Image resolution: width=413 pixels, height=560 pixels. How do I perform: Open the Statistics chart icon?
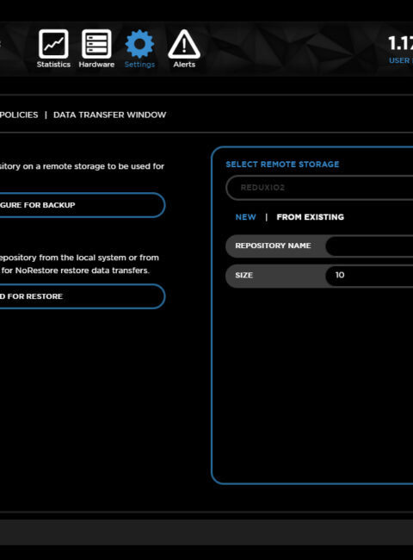point(53,44)
